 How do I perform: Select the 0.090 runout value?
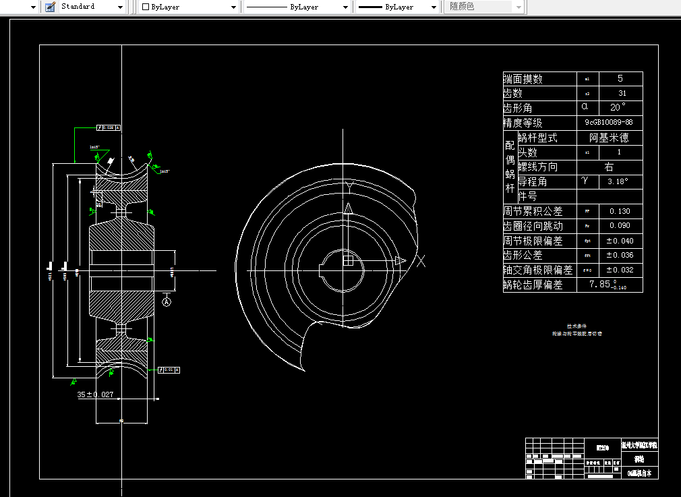pyautogui.click(x=620, y=225)
